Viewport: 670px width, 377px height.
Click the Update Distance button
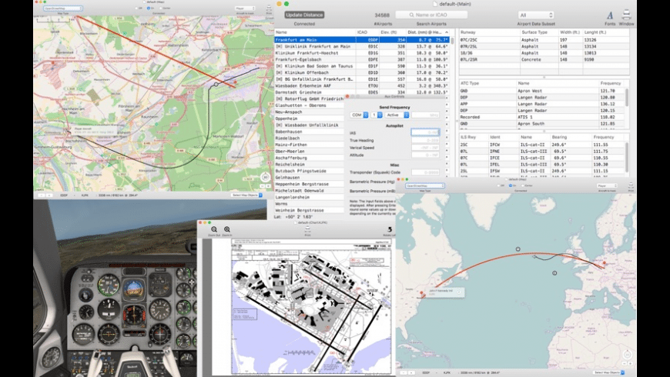point(304,15)
